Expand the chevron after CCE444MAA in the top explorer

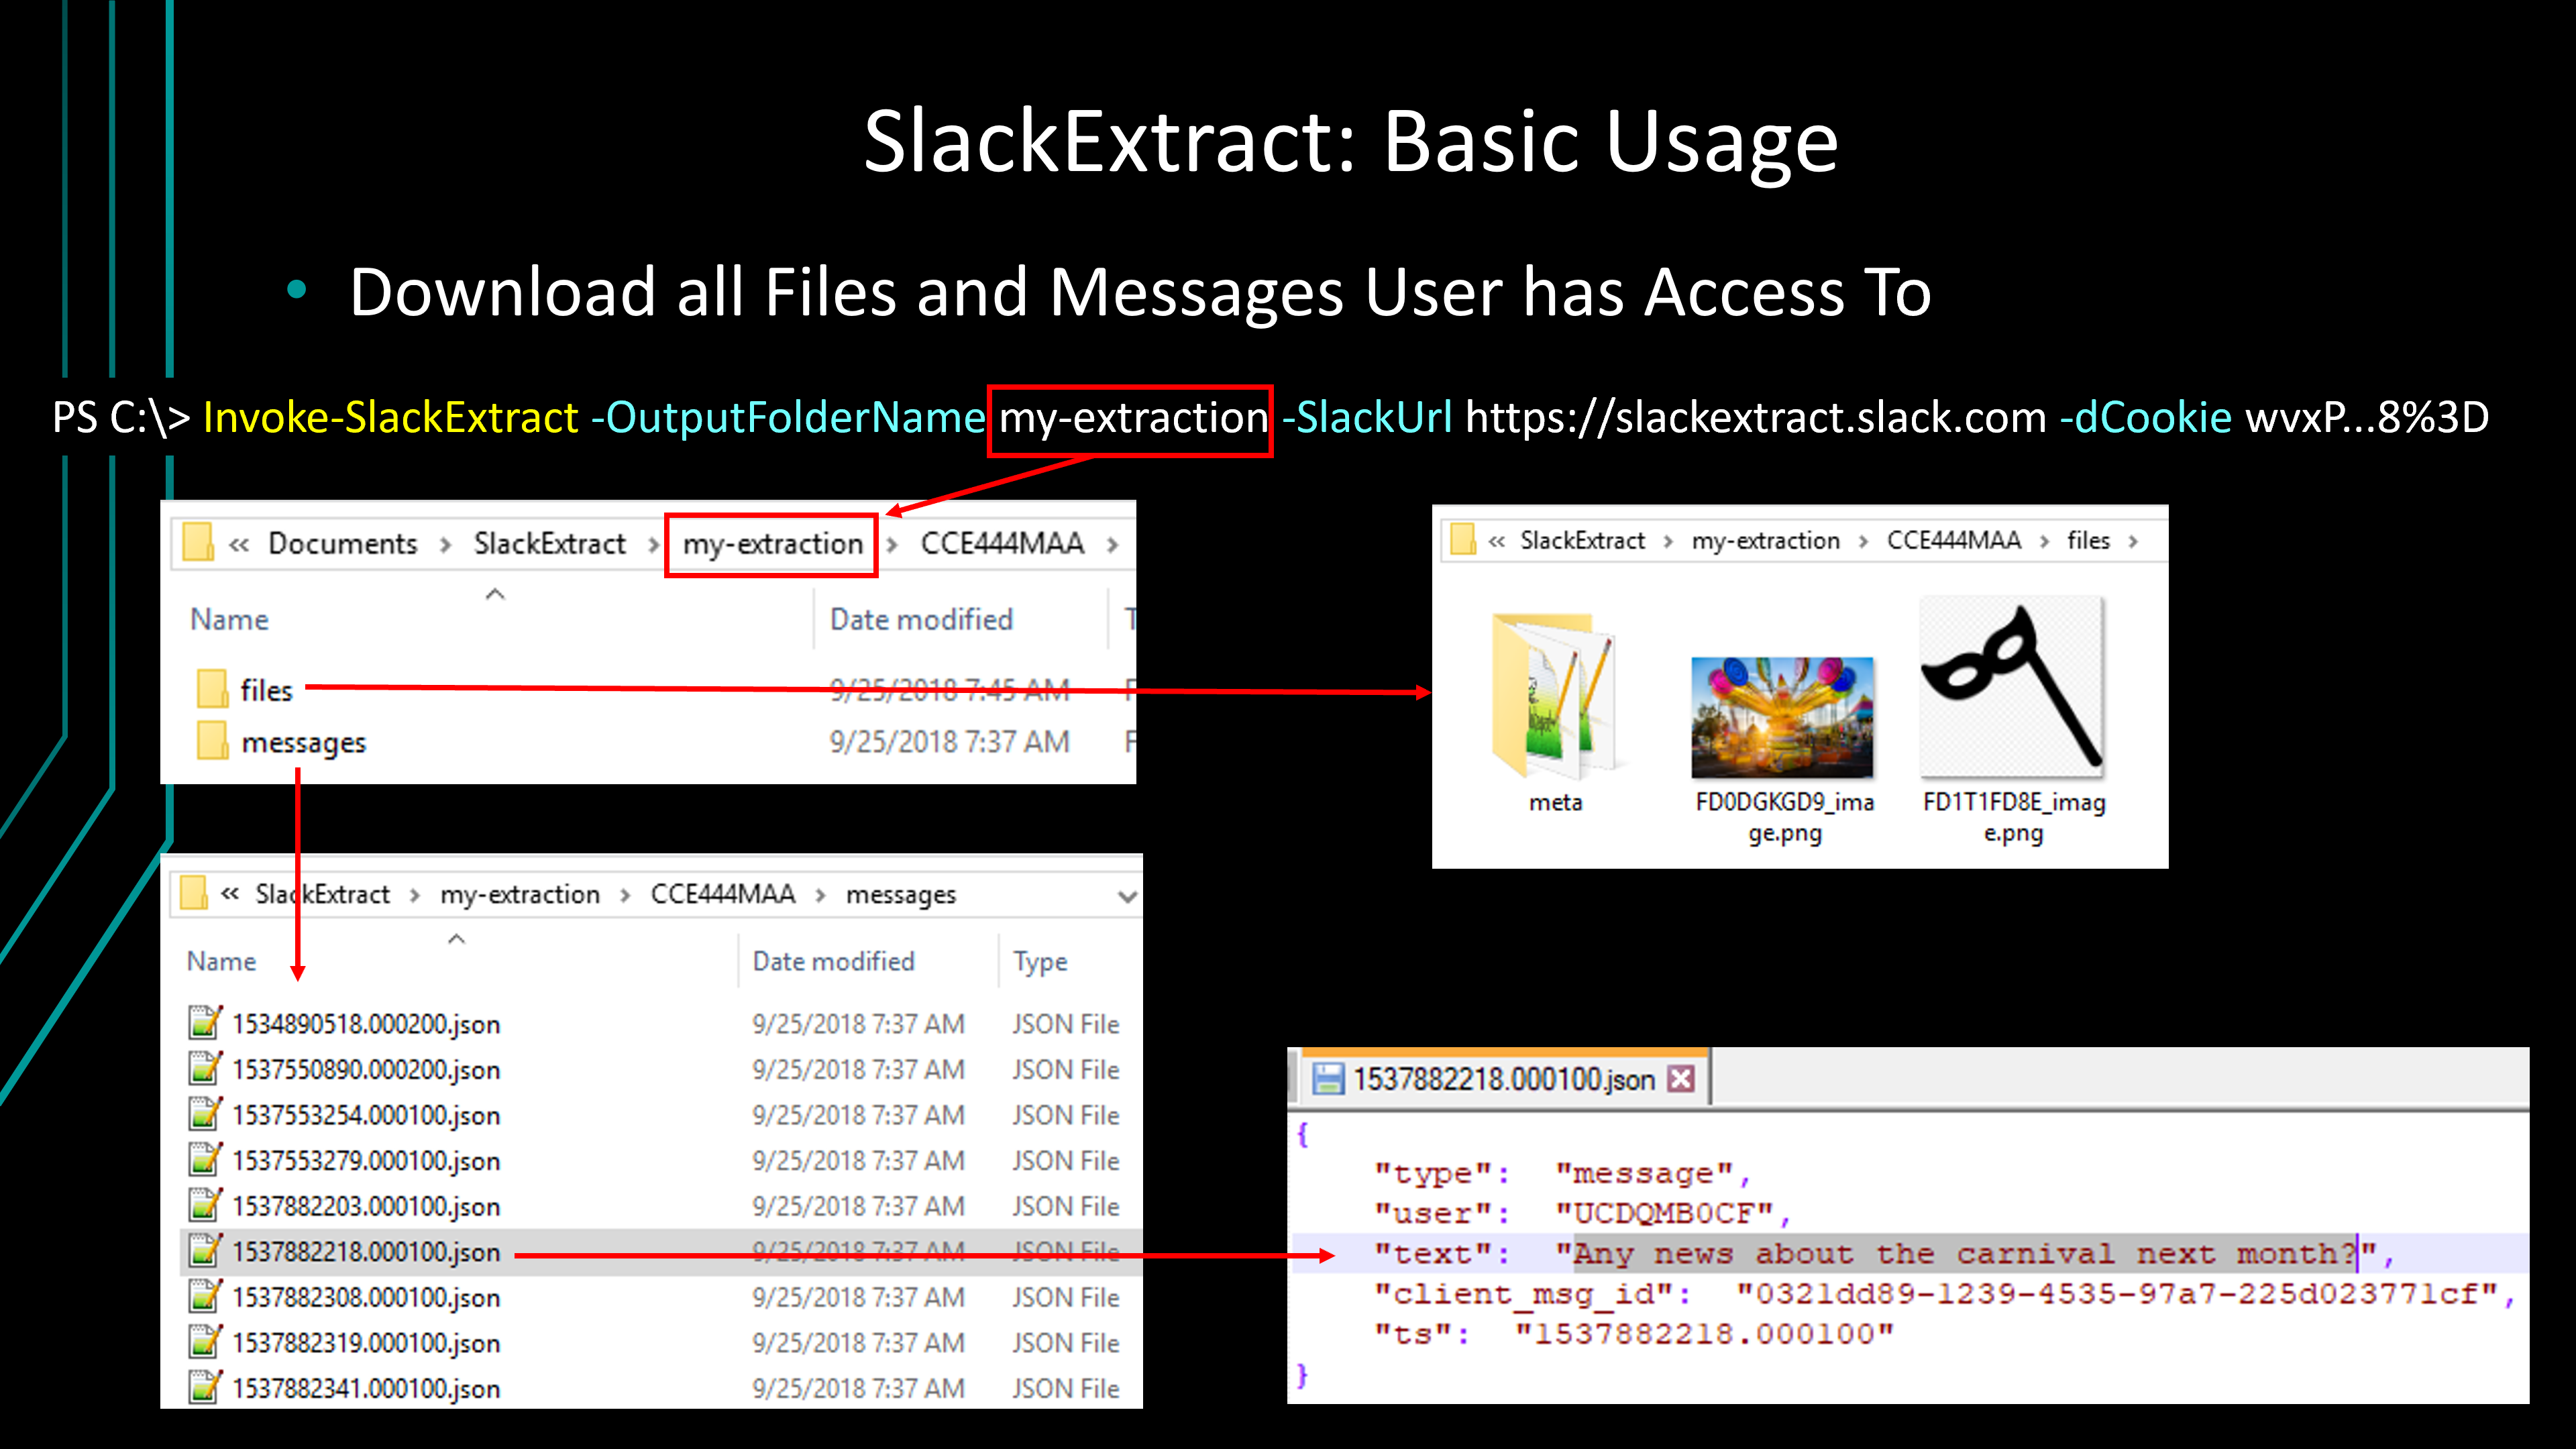(1112, 544)
